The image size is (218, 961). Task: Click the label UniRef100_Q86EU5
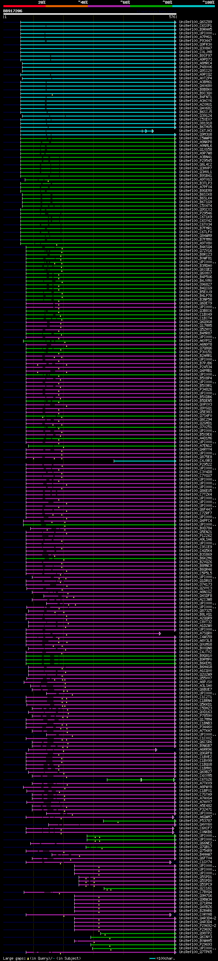pos(196,491)
